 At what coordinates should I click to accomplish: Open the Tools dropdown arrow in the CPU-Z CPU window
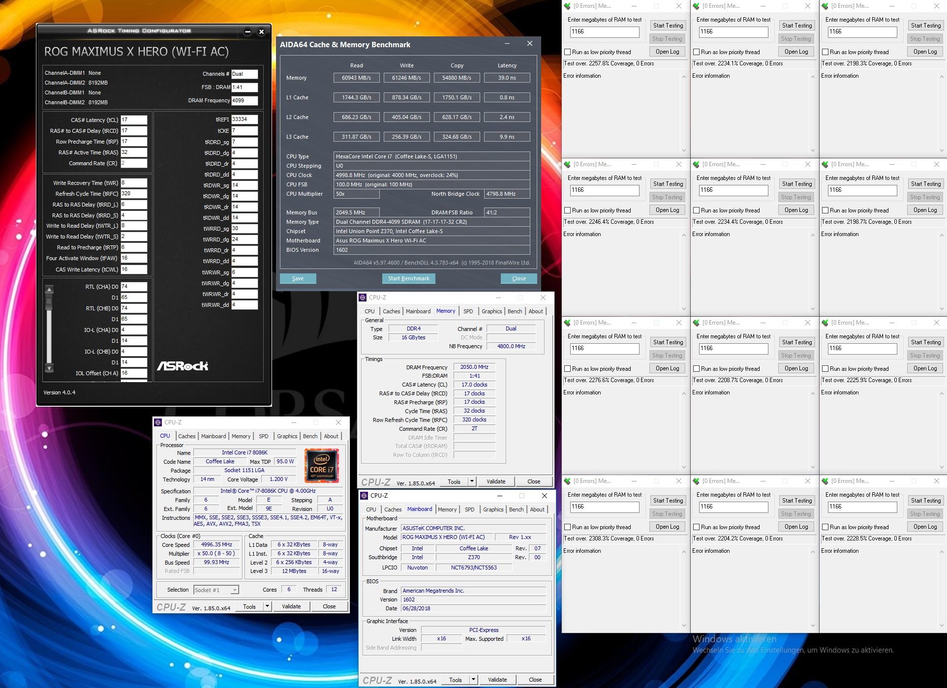click(x=268, y=606)
